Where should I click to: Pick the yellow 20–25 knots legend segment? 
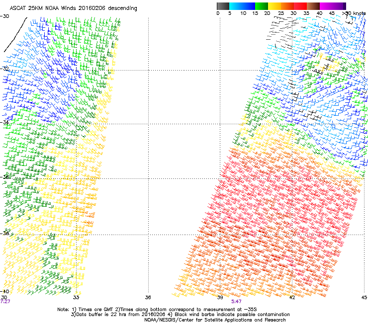click(x=275, y=6)
